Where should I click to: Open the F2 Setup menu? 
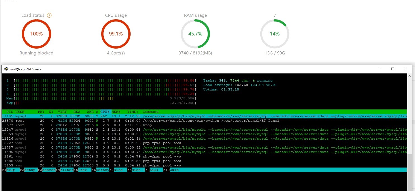click(x=30, y=170)
